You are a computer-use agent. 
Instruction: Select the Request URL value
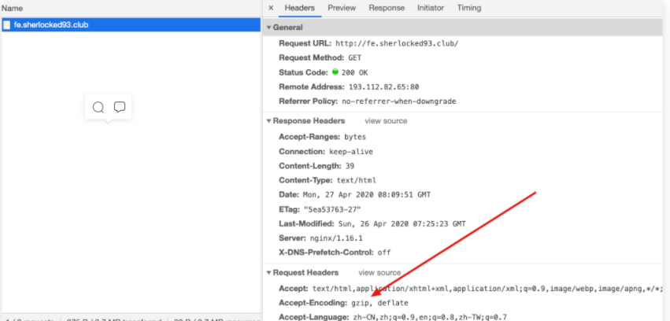(397, 43)
